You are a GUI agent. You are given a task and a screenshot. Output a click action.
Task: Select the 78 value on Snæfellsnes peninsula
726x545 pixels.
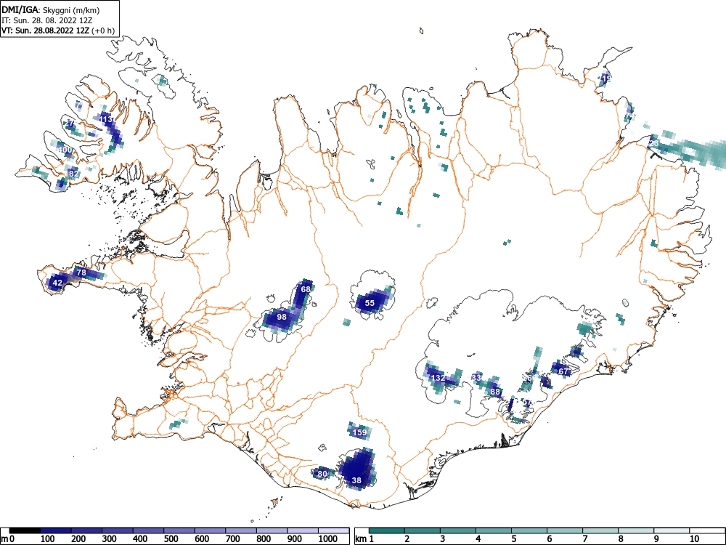coord(81,272)
